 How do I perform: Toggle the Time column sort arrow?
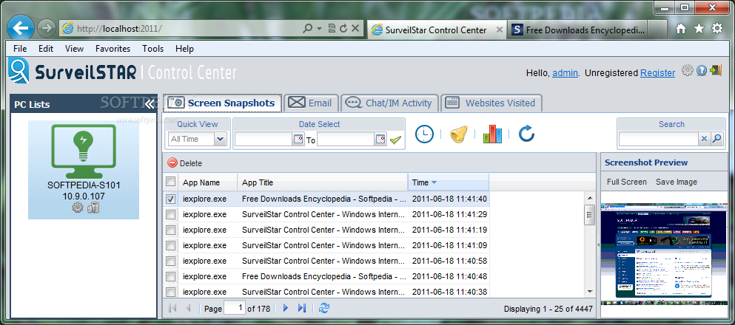tap(434, 182)
